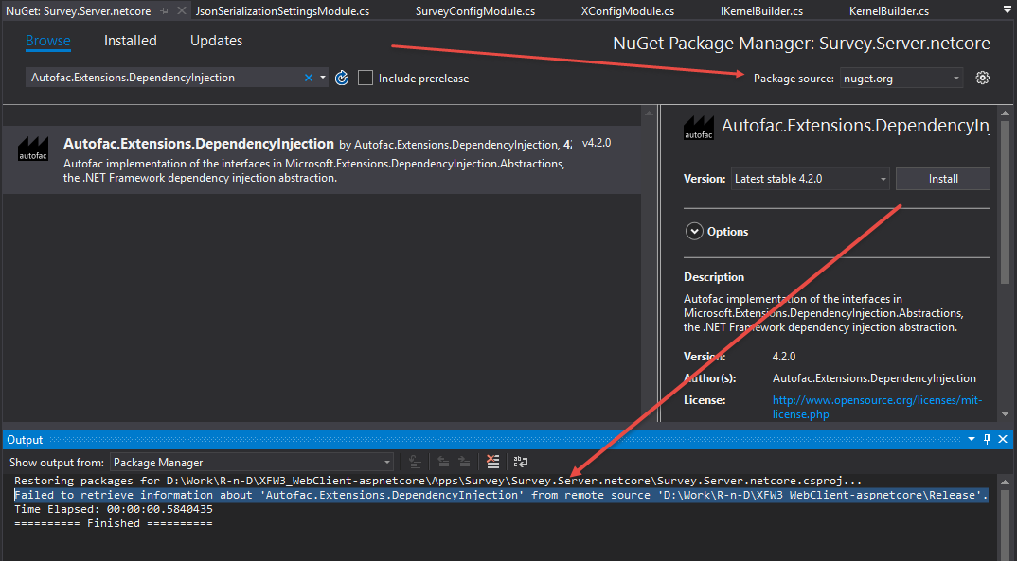Enable the Include prerelease checkbox
Image resolution: width=1017 pixels, height=561 pixels.
pyautogui.click(x=366, y=78)
